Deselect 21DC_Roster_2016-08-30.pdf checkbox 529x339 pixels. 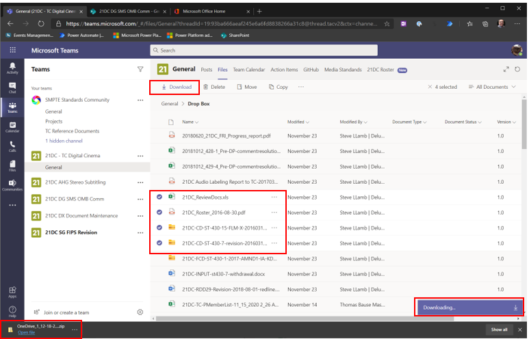pos(159,212)
